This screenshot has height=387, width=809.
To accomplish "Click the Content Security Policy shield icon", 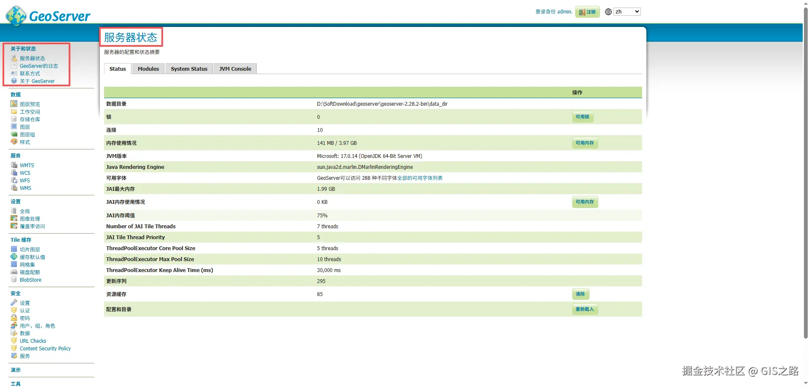I will pos(14,348).
